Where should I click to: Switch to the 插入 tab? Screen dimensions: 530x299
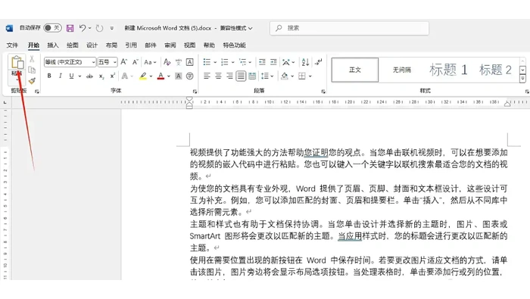coord(53,45)
